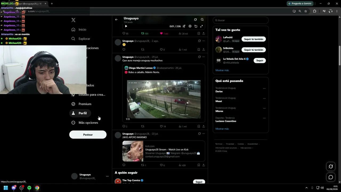View analytics of the 24 mil views post
Screen dimensions: 341x192
coord(183,34)
